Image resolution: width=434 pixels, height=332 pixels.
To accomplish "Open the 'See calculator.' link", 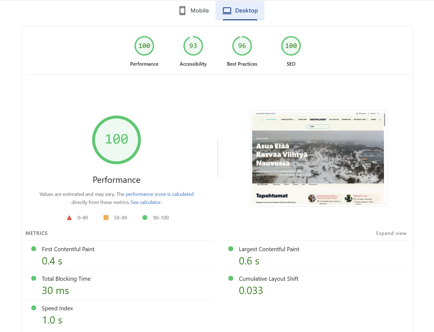I will 146,202.
